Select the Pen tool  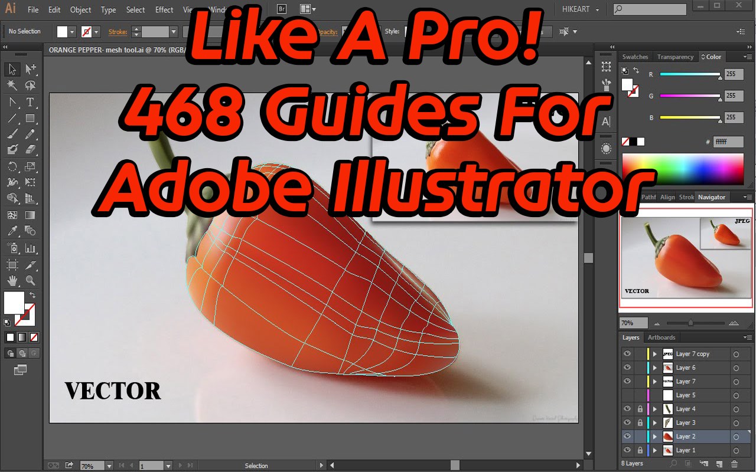tap(12, 102)
